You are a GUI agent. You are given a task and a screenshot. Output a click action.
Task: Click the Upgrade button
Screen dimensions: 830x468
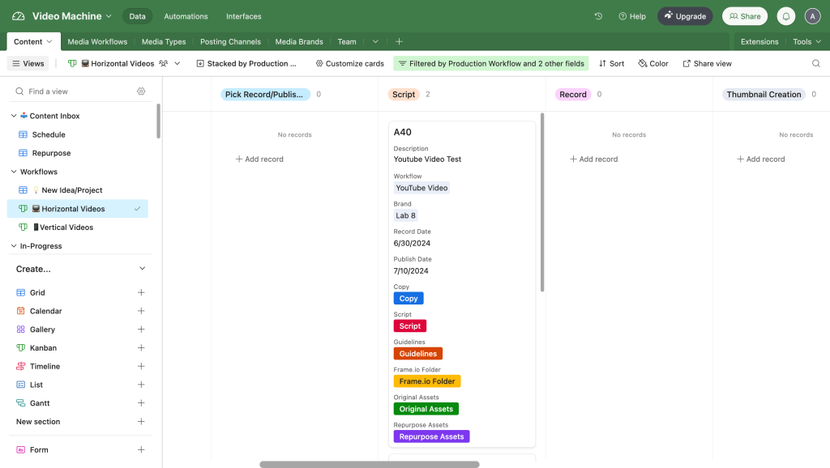click(x=685, y=16)
